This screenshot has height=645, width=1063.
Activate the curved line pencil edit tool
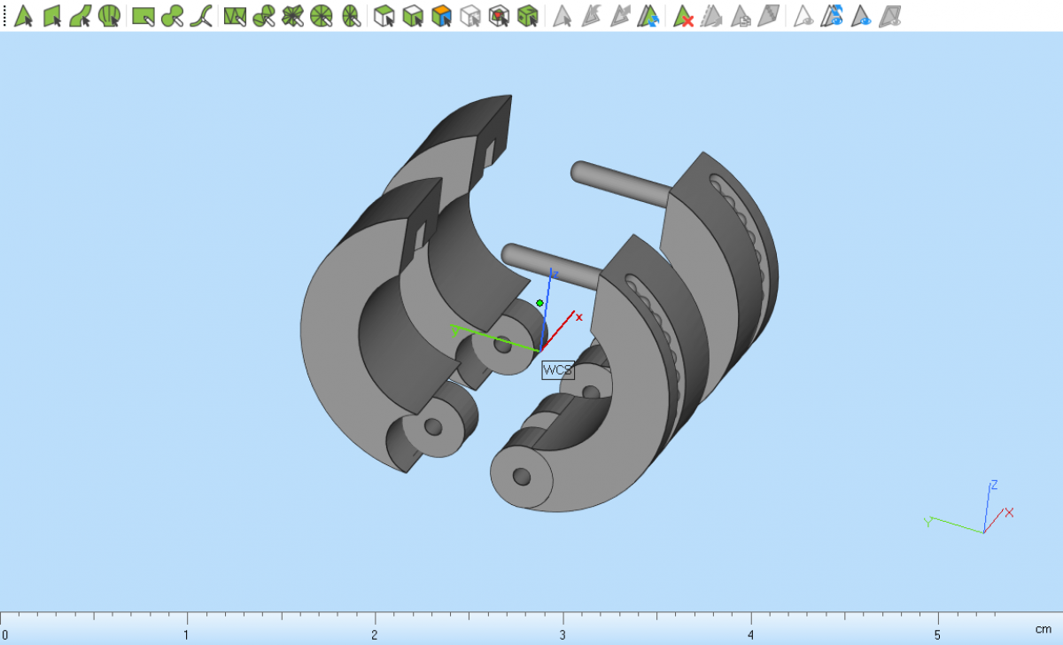(201, 15)
